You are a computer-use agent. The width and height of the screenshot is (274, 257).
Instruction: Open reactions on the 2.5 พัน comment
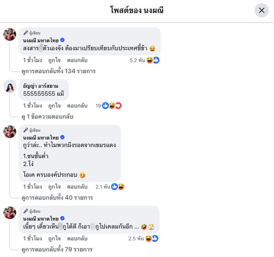click(152, 238)
